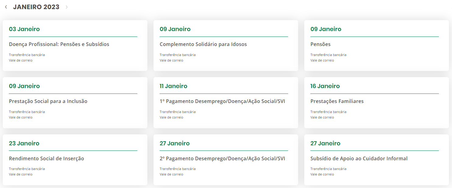
Task: Open the Pensões payment card
Action: tap(320, 44)
